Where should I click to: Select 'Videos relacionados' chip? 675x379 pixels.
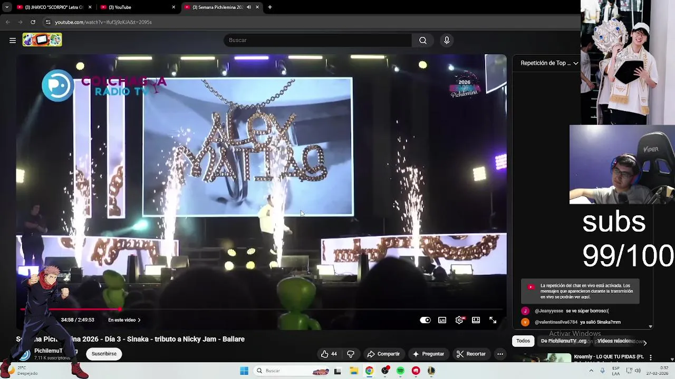pyautogui.click(x=614, y=341)
